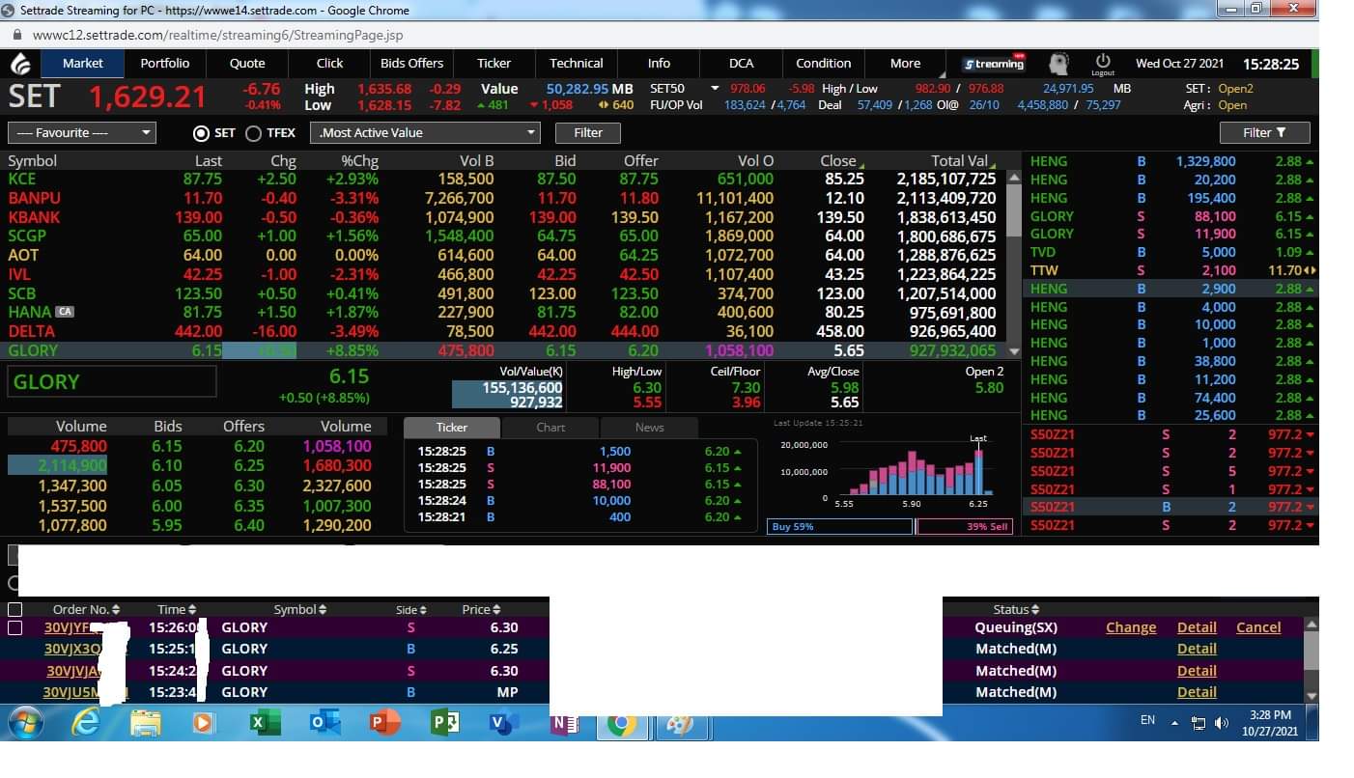The height and width of the screenshot is (778, 1354).
Task: Launch Internet Explorer from taskbar
Action: [x=86, y=722]
